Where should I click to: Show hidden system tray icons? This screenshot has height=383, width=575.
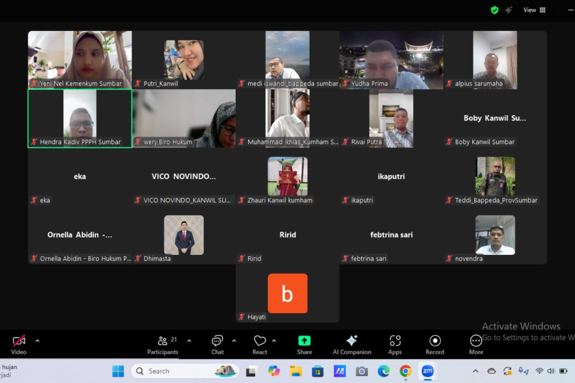[476, 371]
